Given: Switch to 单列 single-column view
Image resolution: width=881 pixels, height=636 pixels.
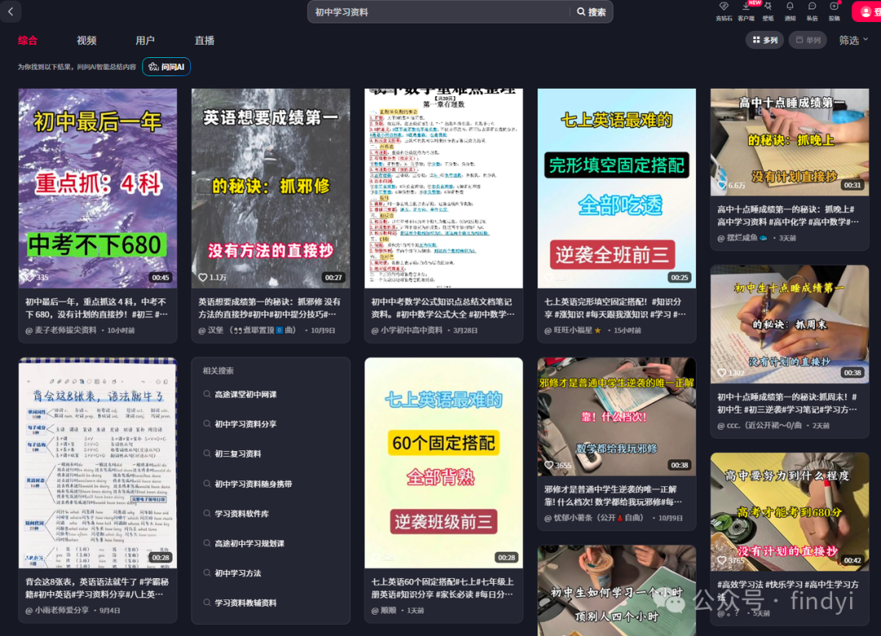Looking at the screenshot, I should coord(808,40).
